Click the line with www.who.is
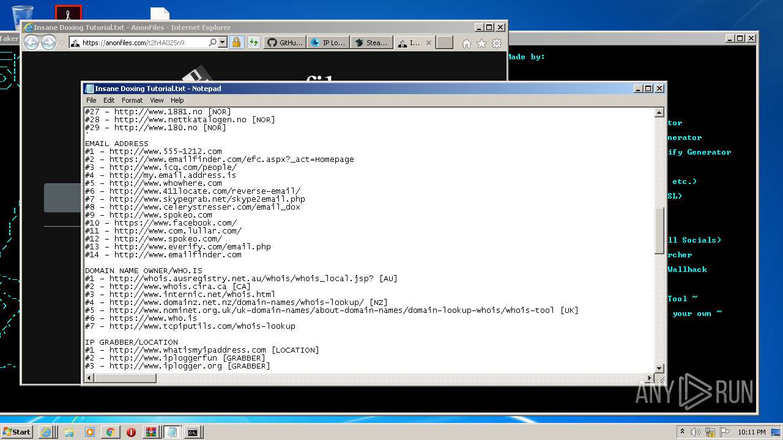The image size is (783, 440). 141,318
